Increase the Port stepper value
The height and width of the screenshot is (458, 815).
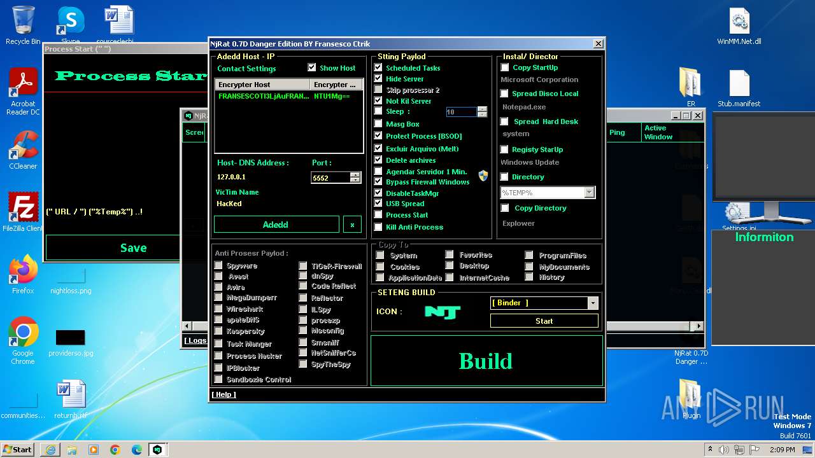click(355, 175)
